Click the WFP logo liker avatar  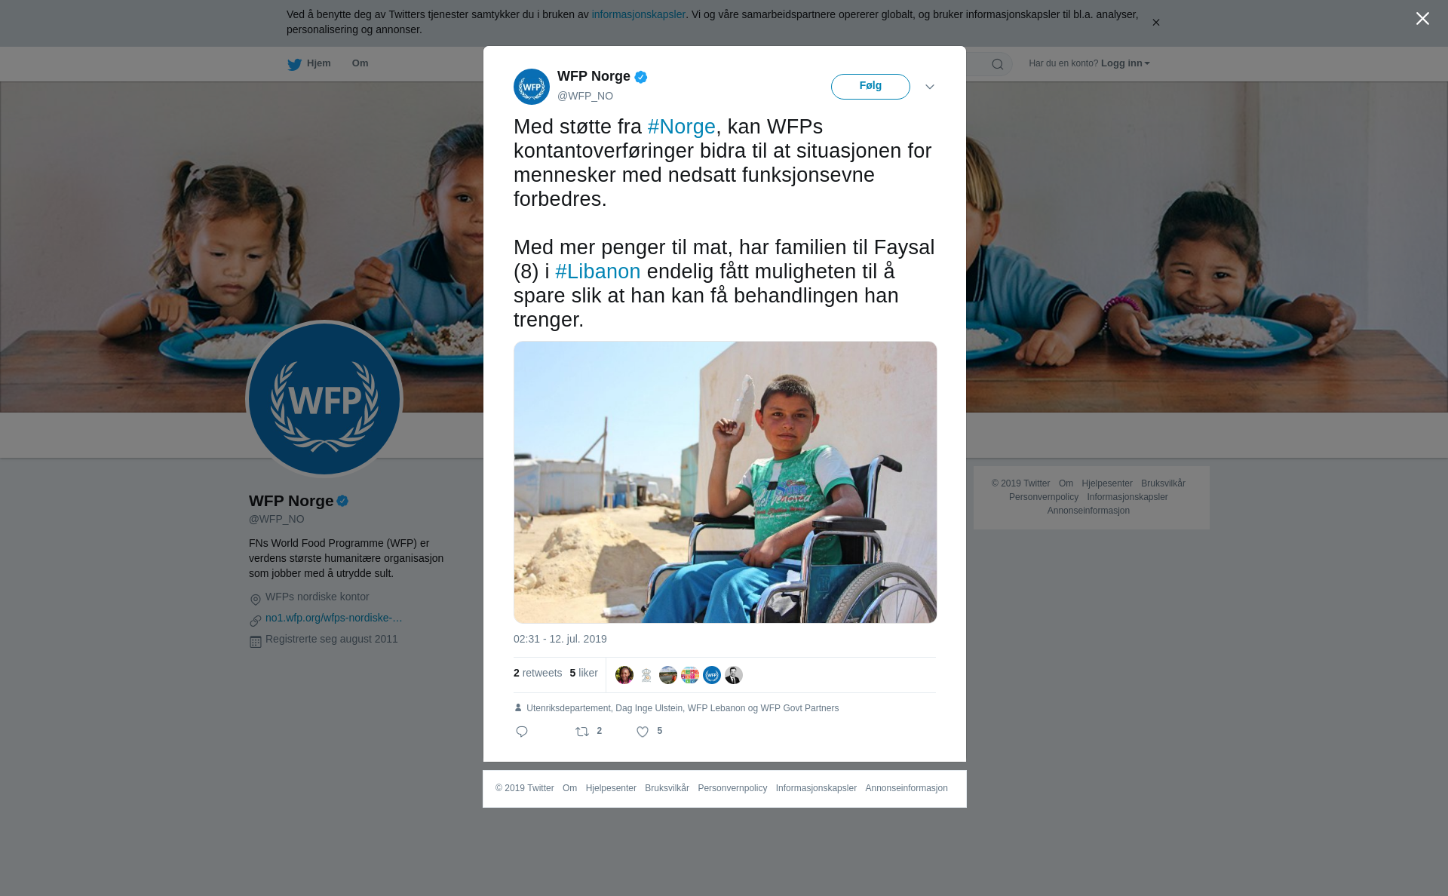click(712, 675)
